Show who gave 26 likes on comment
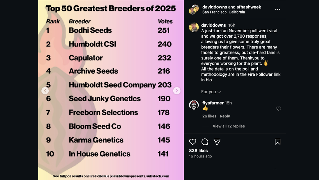The image size is (319, 180). tap(209, 116)
